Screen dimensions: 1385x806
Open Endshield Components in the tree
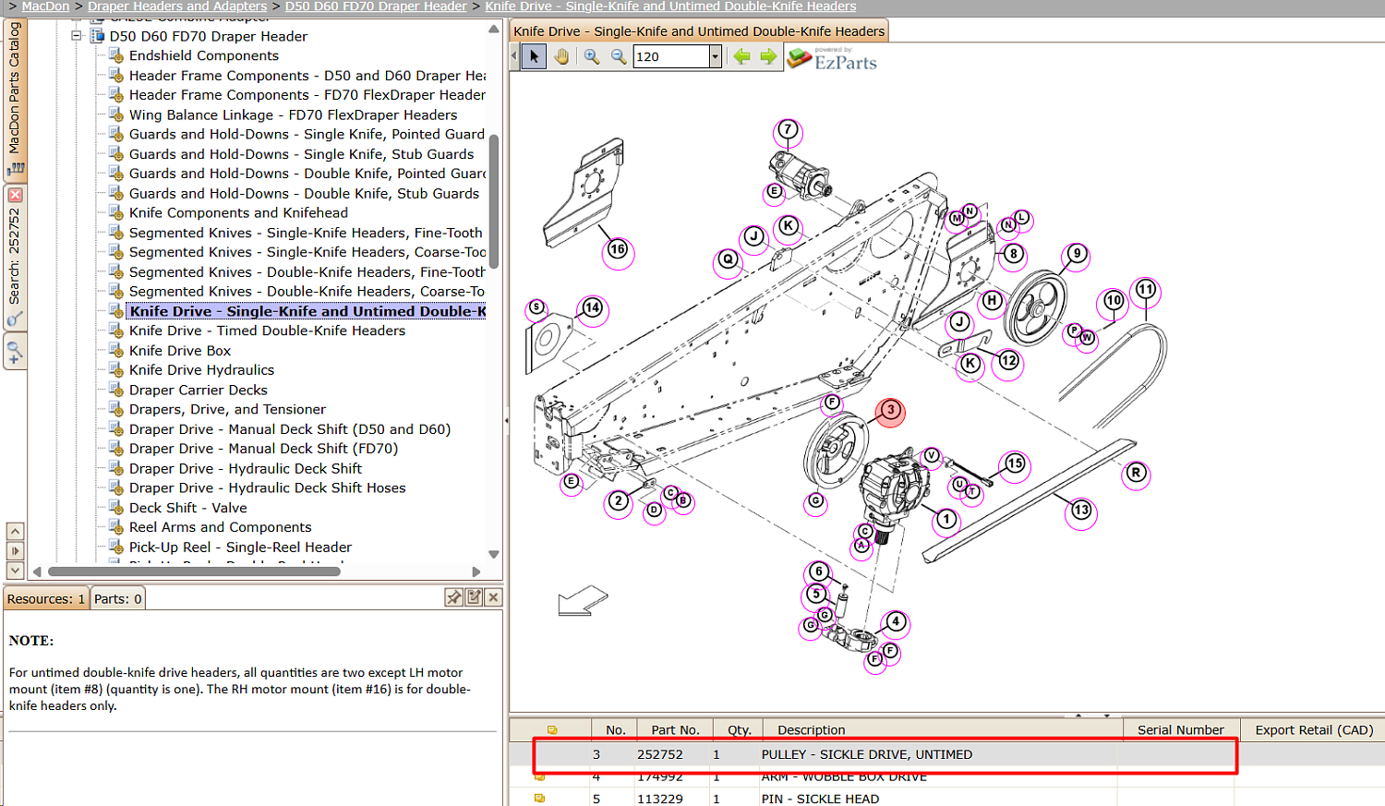(204, 55)
